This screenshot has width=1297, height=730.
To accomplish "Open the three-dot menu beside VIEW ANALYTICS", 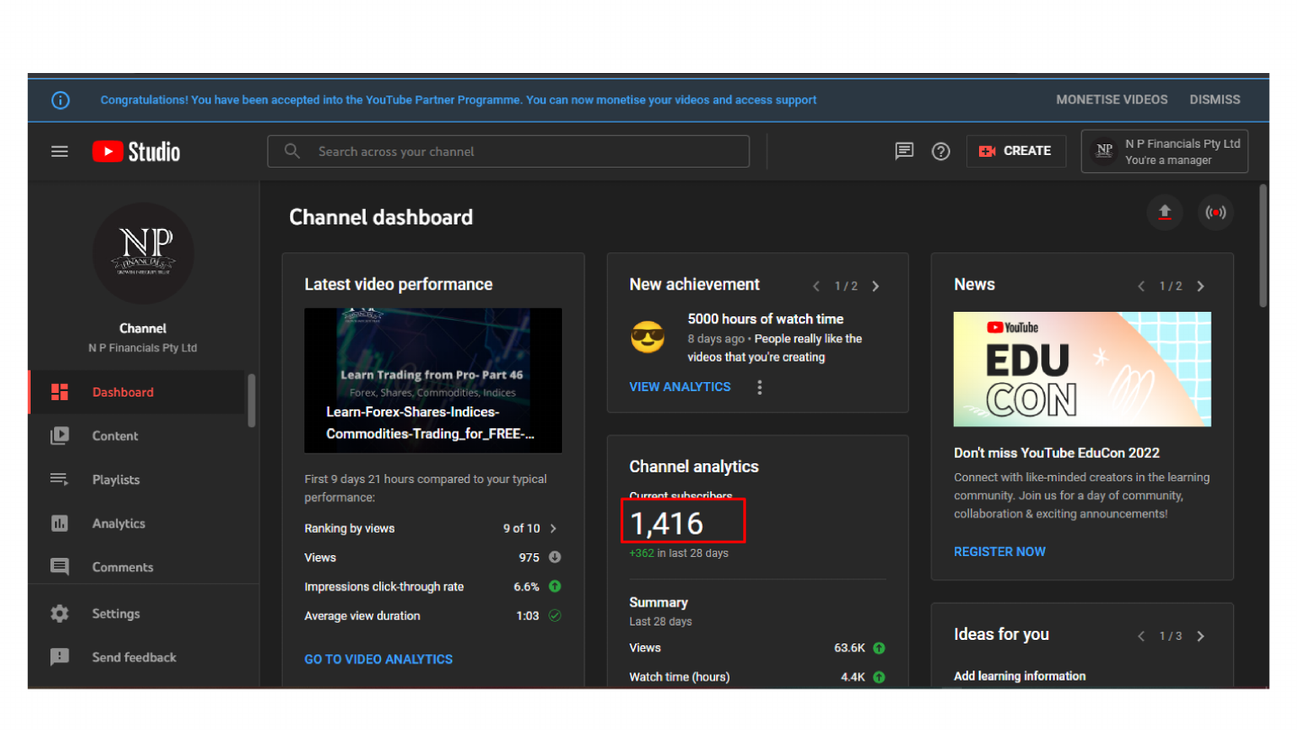I will 759,387.
